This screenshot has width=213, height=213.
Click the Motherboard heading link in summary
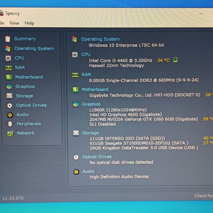95,89
